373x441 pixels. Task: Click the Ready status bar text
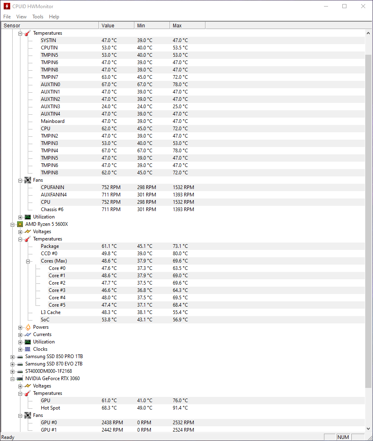8,437
